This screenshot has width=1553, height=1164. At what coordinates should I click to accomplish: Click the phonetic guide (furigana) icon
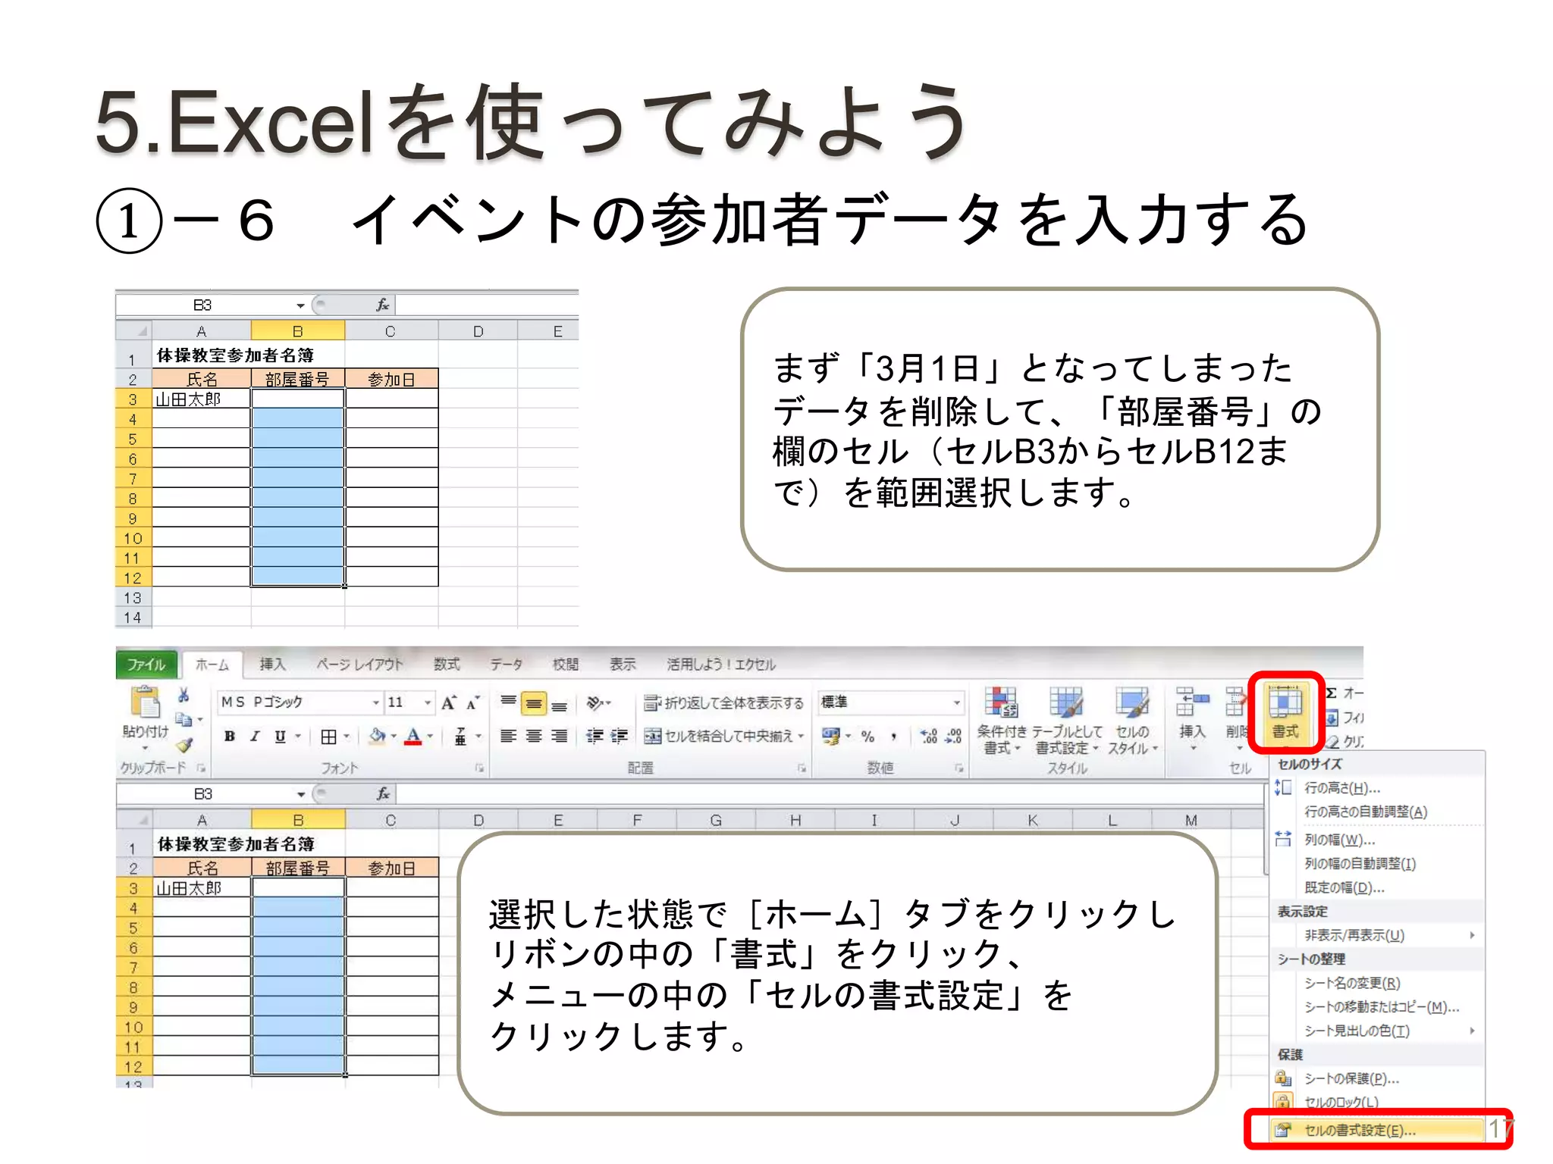[x=460, y=737]
